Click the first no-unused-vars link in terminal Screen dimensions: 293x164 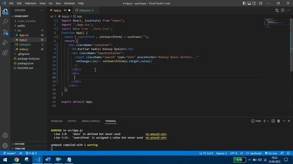click(156, 134)
